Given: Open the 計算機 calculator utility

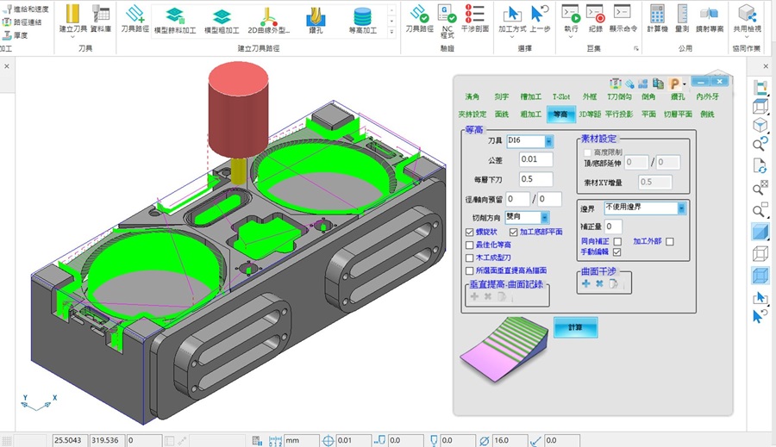Looking at the screenshot, I should point(657,16).
